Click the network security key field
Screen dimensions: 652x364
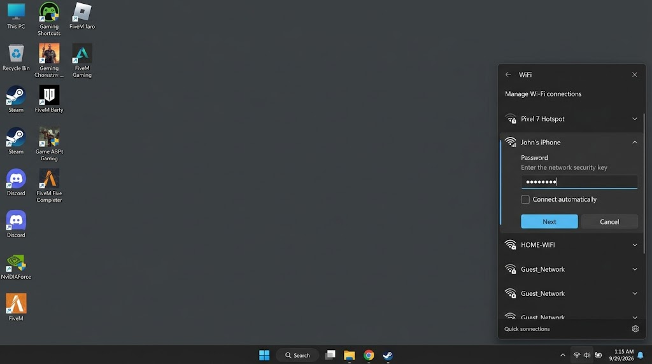pyautogui.click(x=579, y=182)
